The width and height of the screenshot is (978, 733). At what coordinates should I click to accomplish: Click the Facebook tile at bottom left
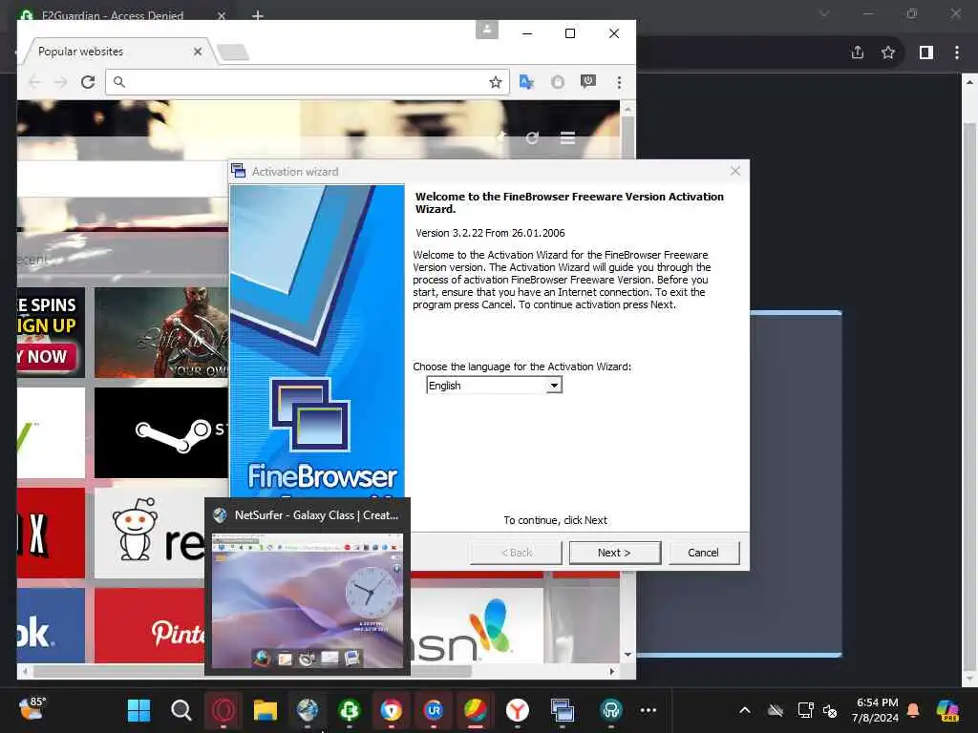click(x=52, y=626)
